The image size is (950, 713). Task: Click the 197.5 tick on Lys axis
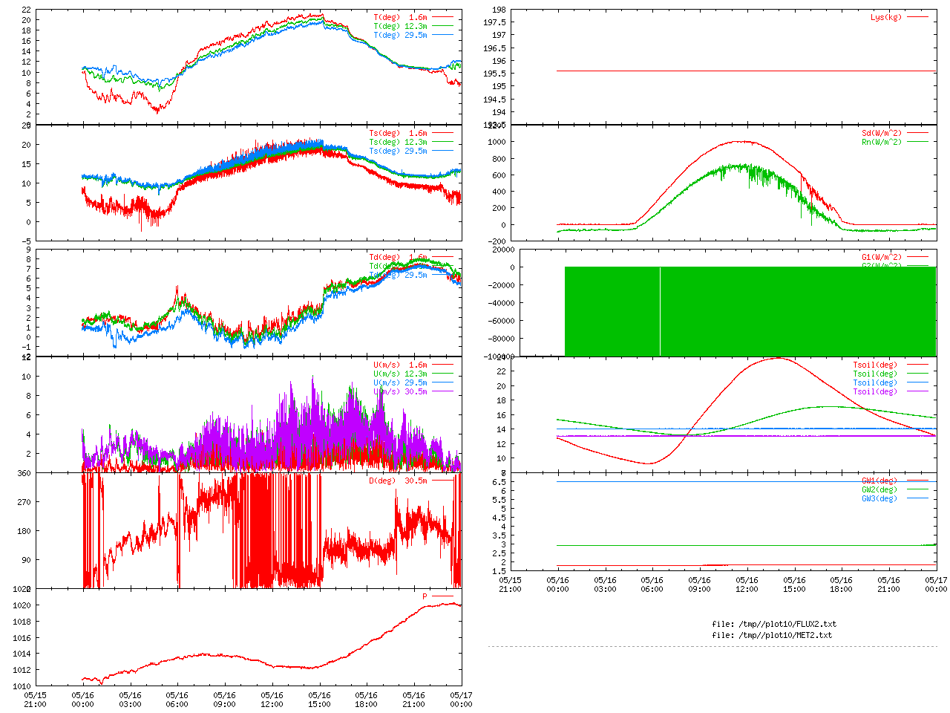(x=494, y=22)
